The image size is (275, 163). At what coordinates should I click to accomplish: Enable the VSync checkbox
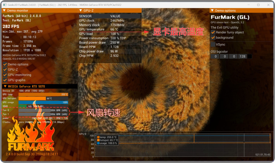click(213, 45)
